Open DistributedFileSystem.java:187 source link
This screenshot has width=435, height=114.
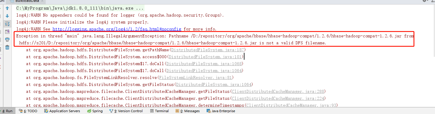[208, 50]
